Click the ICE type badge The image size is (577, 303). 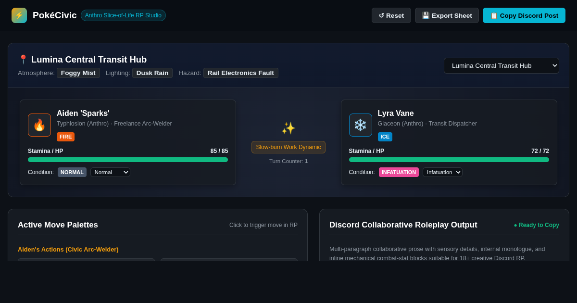click(385, 137)
